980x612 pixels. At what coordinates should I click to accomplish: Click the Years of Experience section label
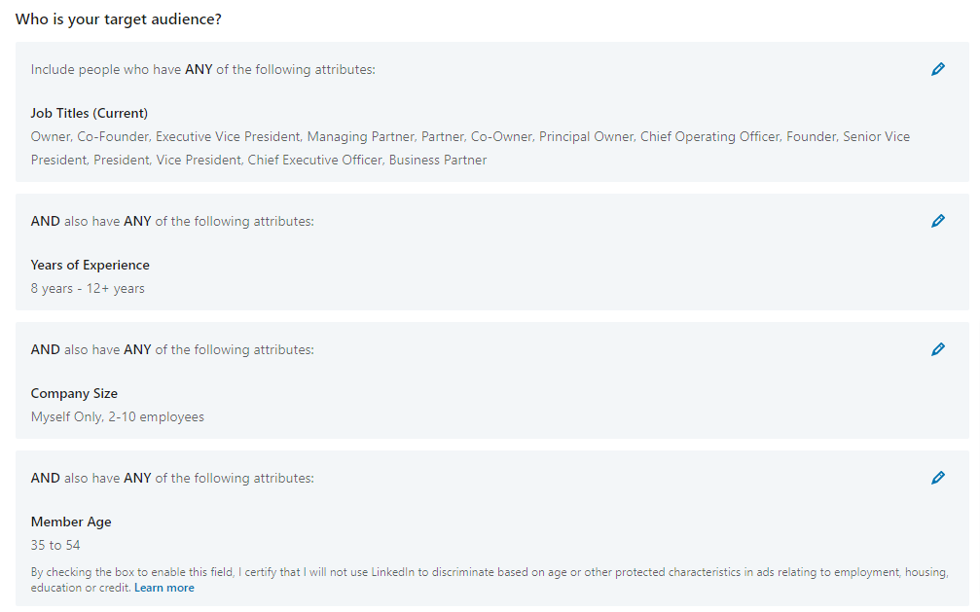[90, 265]
